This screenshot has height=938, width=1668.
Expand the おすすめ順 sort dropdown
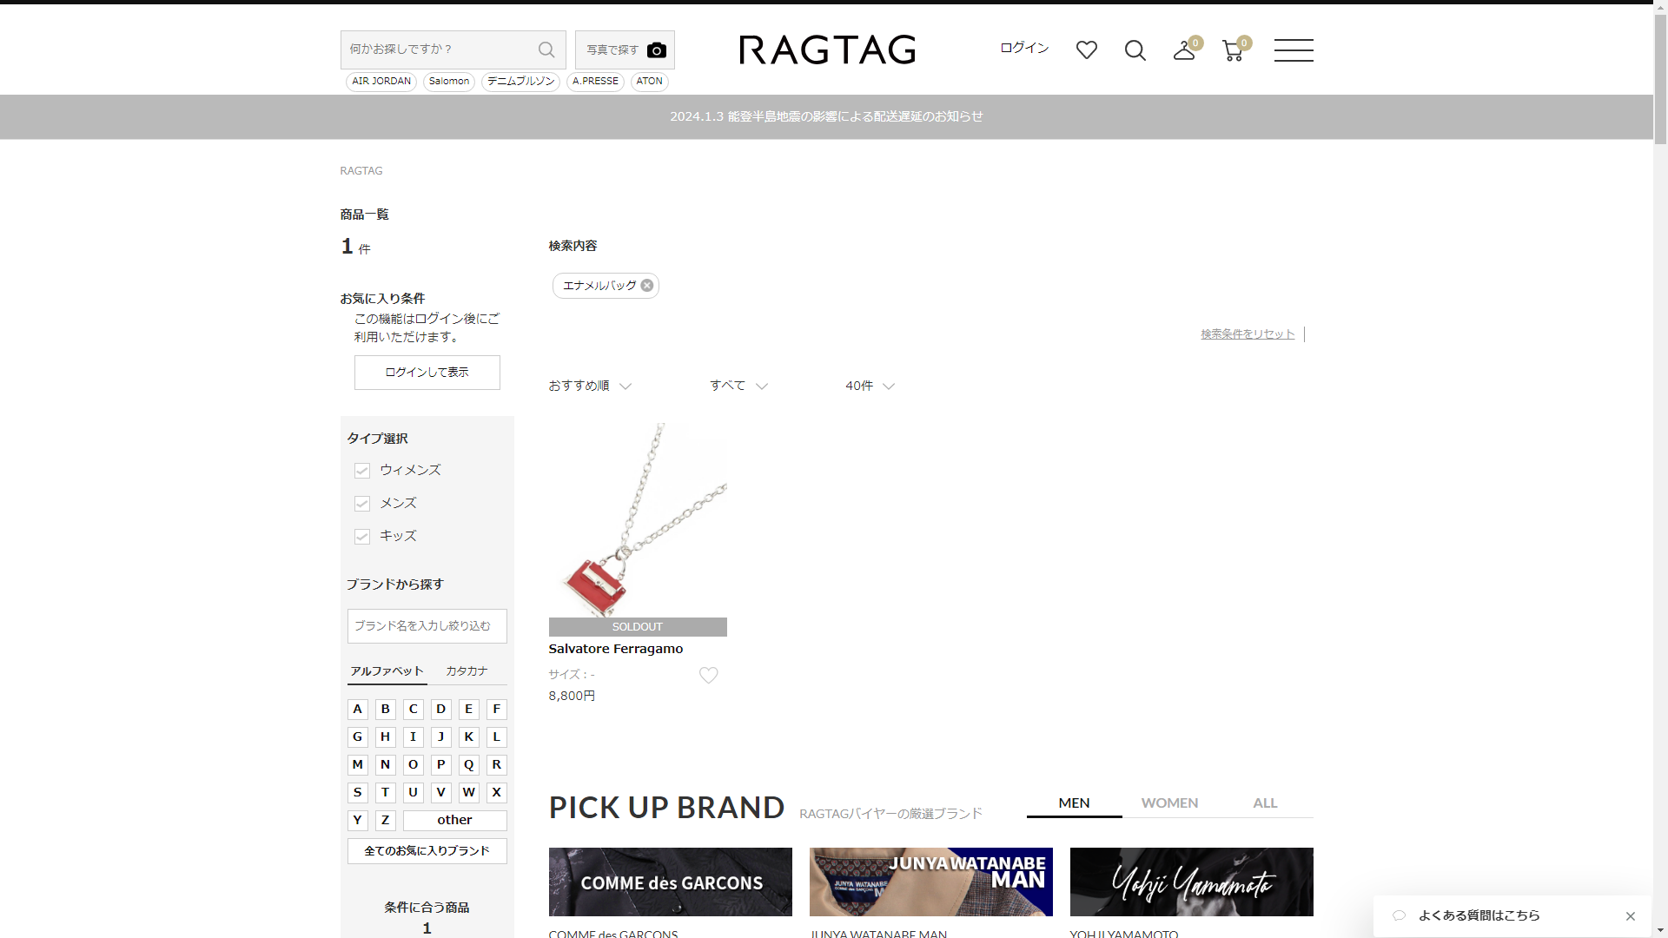(x=589, y=386)
